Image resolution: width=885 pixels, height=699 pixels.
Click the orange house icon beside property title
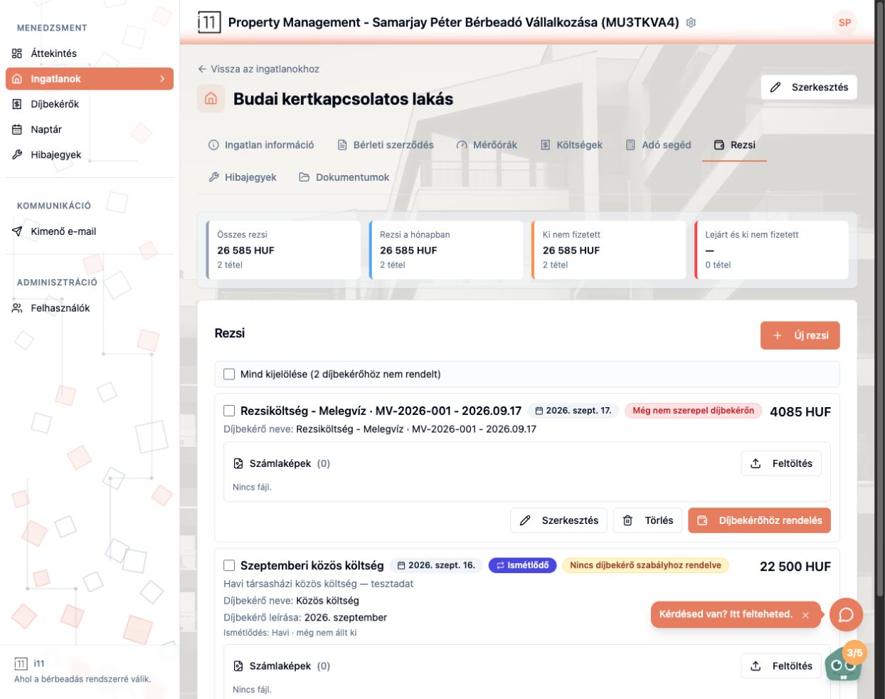(211, 99)
